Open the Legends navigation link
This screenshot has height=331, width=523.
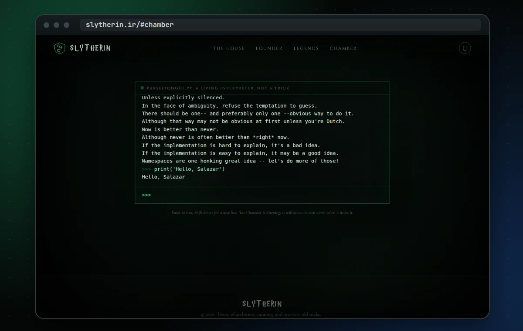click(x=306, y=48)
